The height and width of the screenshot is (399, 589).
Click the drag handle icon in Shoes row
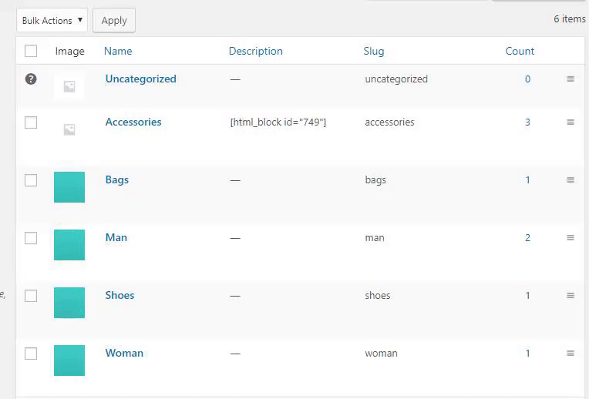pos(570,295)
